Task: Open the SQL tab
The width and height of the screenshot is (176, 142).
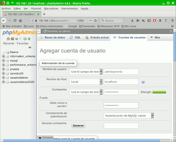Action: [75, 37]
